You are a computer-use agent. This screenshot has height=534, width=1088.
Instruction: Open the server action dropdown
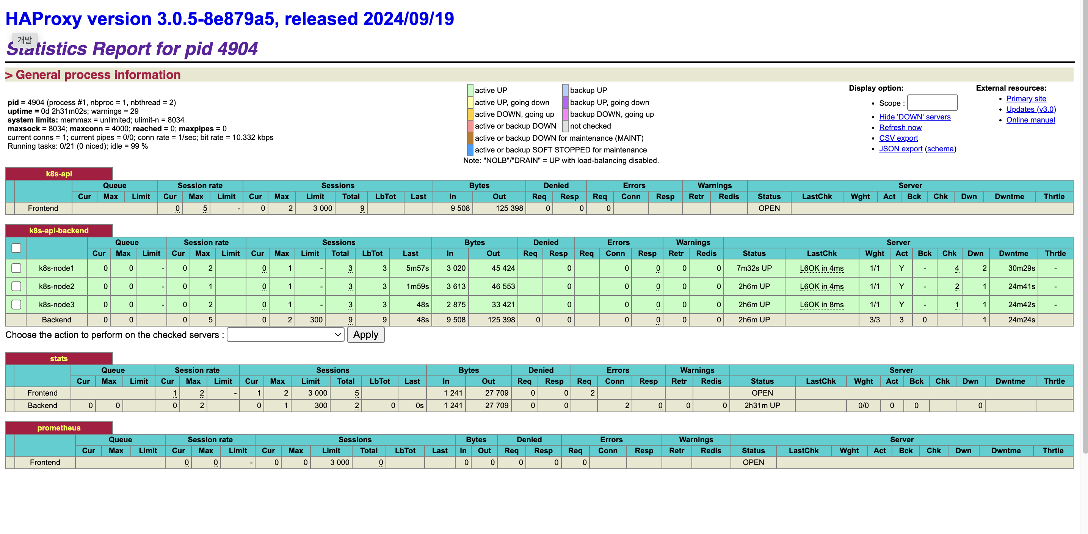click(x=285, y=335)
